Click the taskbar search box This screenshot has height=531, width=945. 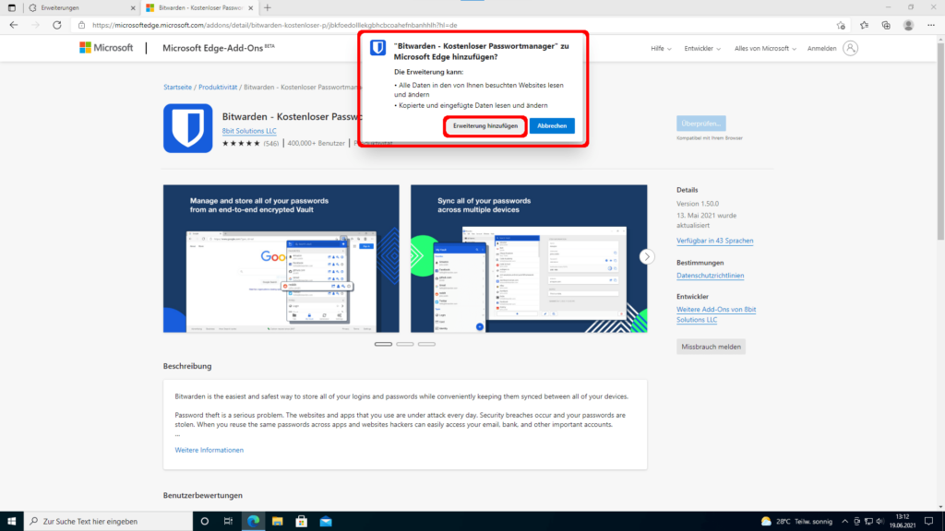pyautogui.click(x=108, y=522)
